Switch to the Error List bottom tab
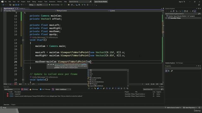This screenshot has height=113, width=202. click(x=6, y=105)
